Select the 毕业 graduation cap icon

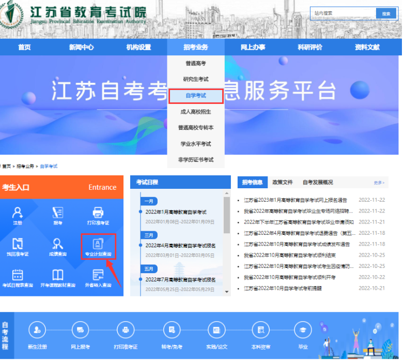[x=303, y=330]
